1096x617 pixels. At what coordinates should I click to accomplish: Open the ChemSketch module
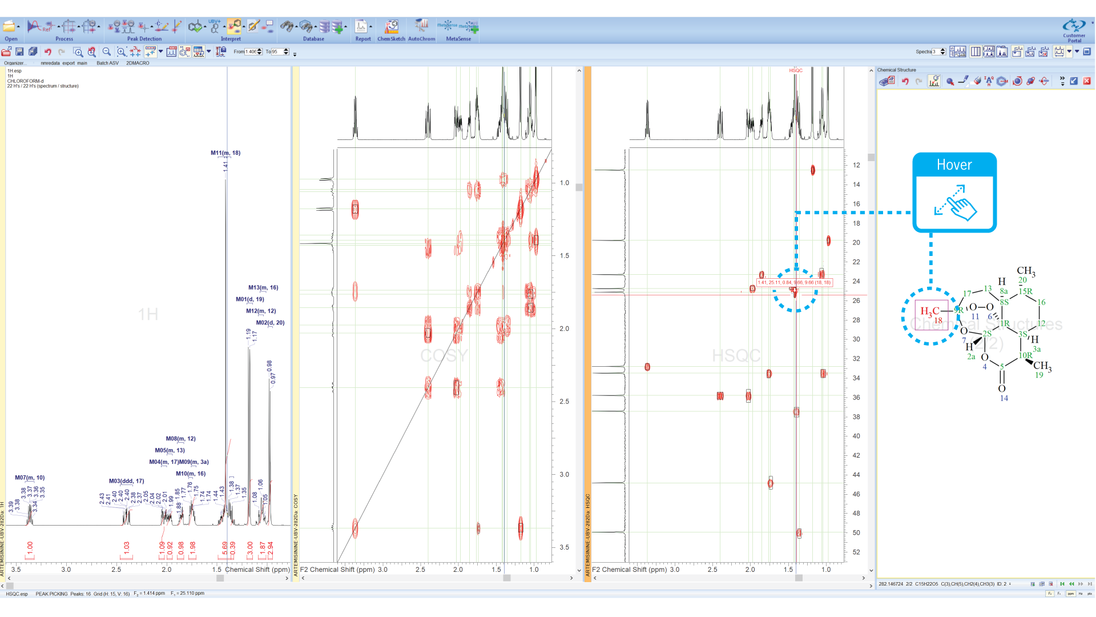click(390, 26)
